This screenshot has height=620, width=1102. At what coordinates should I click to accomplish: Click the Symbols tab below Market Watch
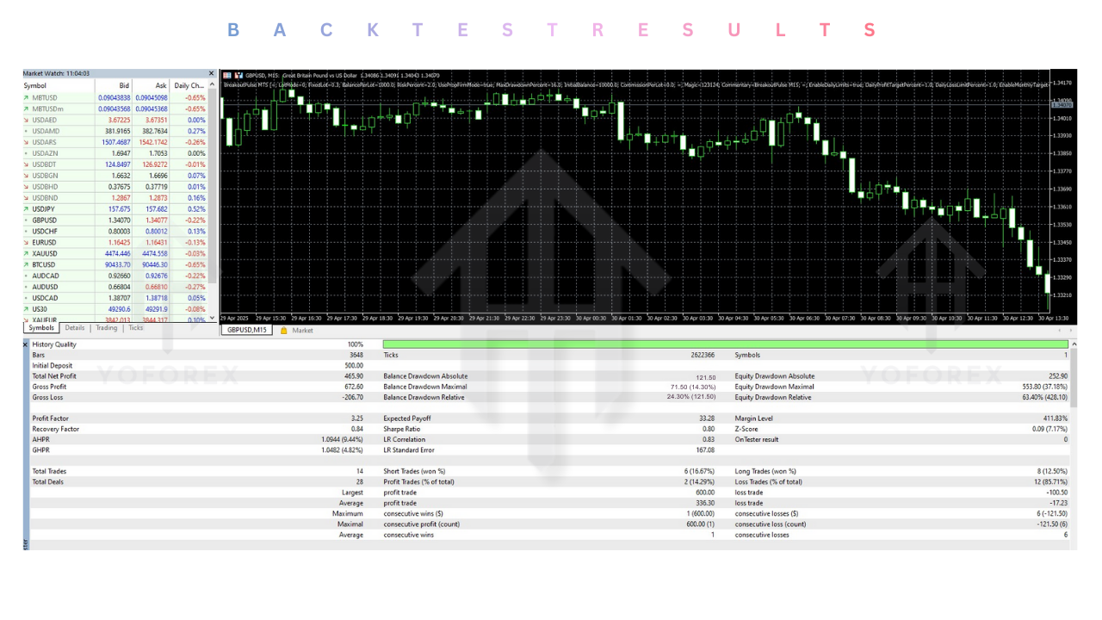pyautogui.click(x=40, y=327)
